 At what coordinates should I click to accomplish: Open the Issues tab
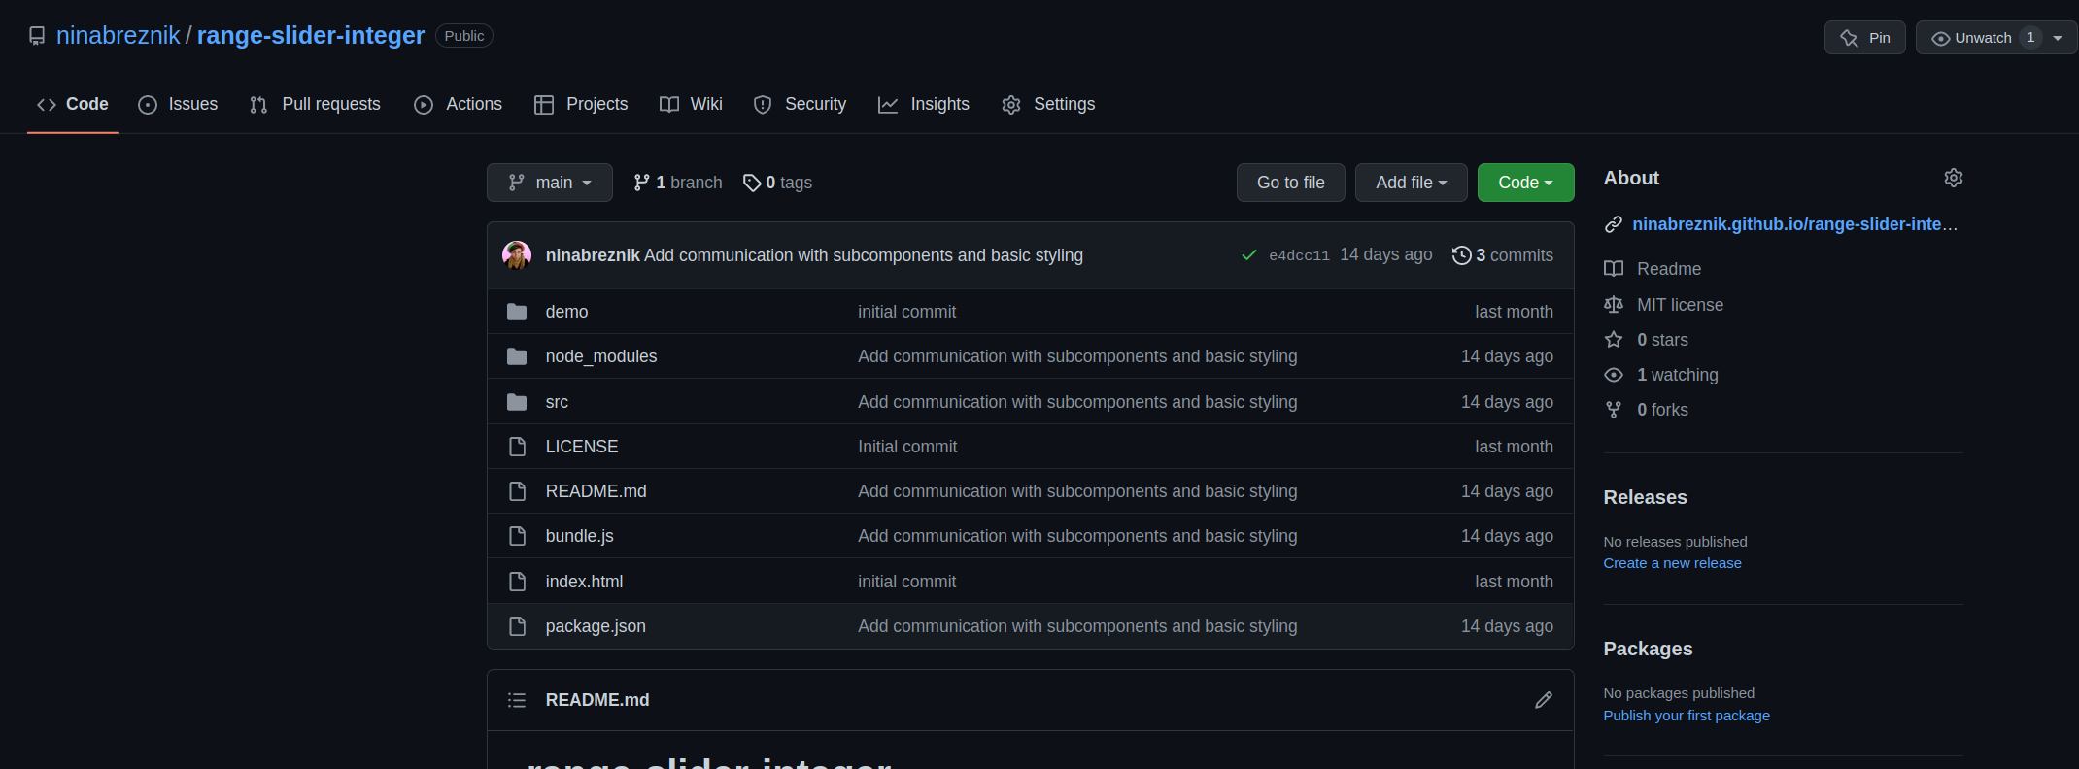(178, 104)
